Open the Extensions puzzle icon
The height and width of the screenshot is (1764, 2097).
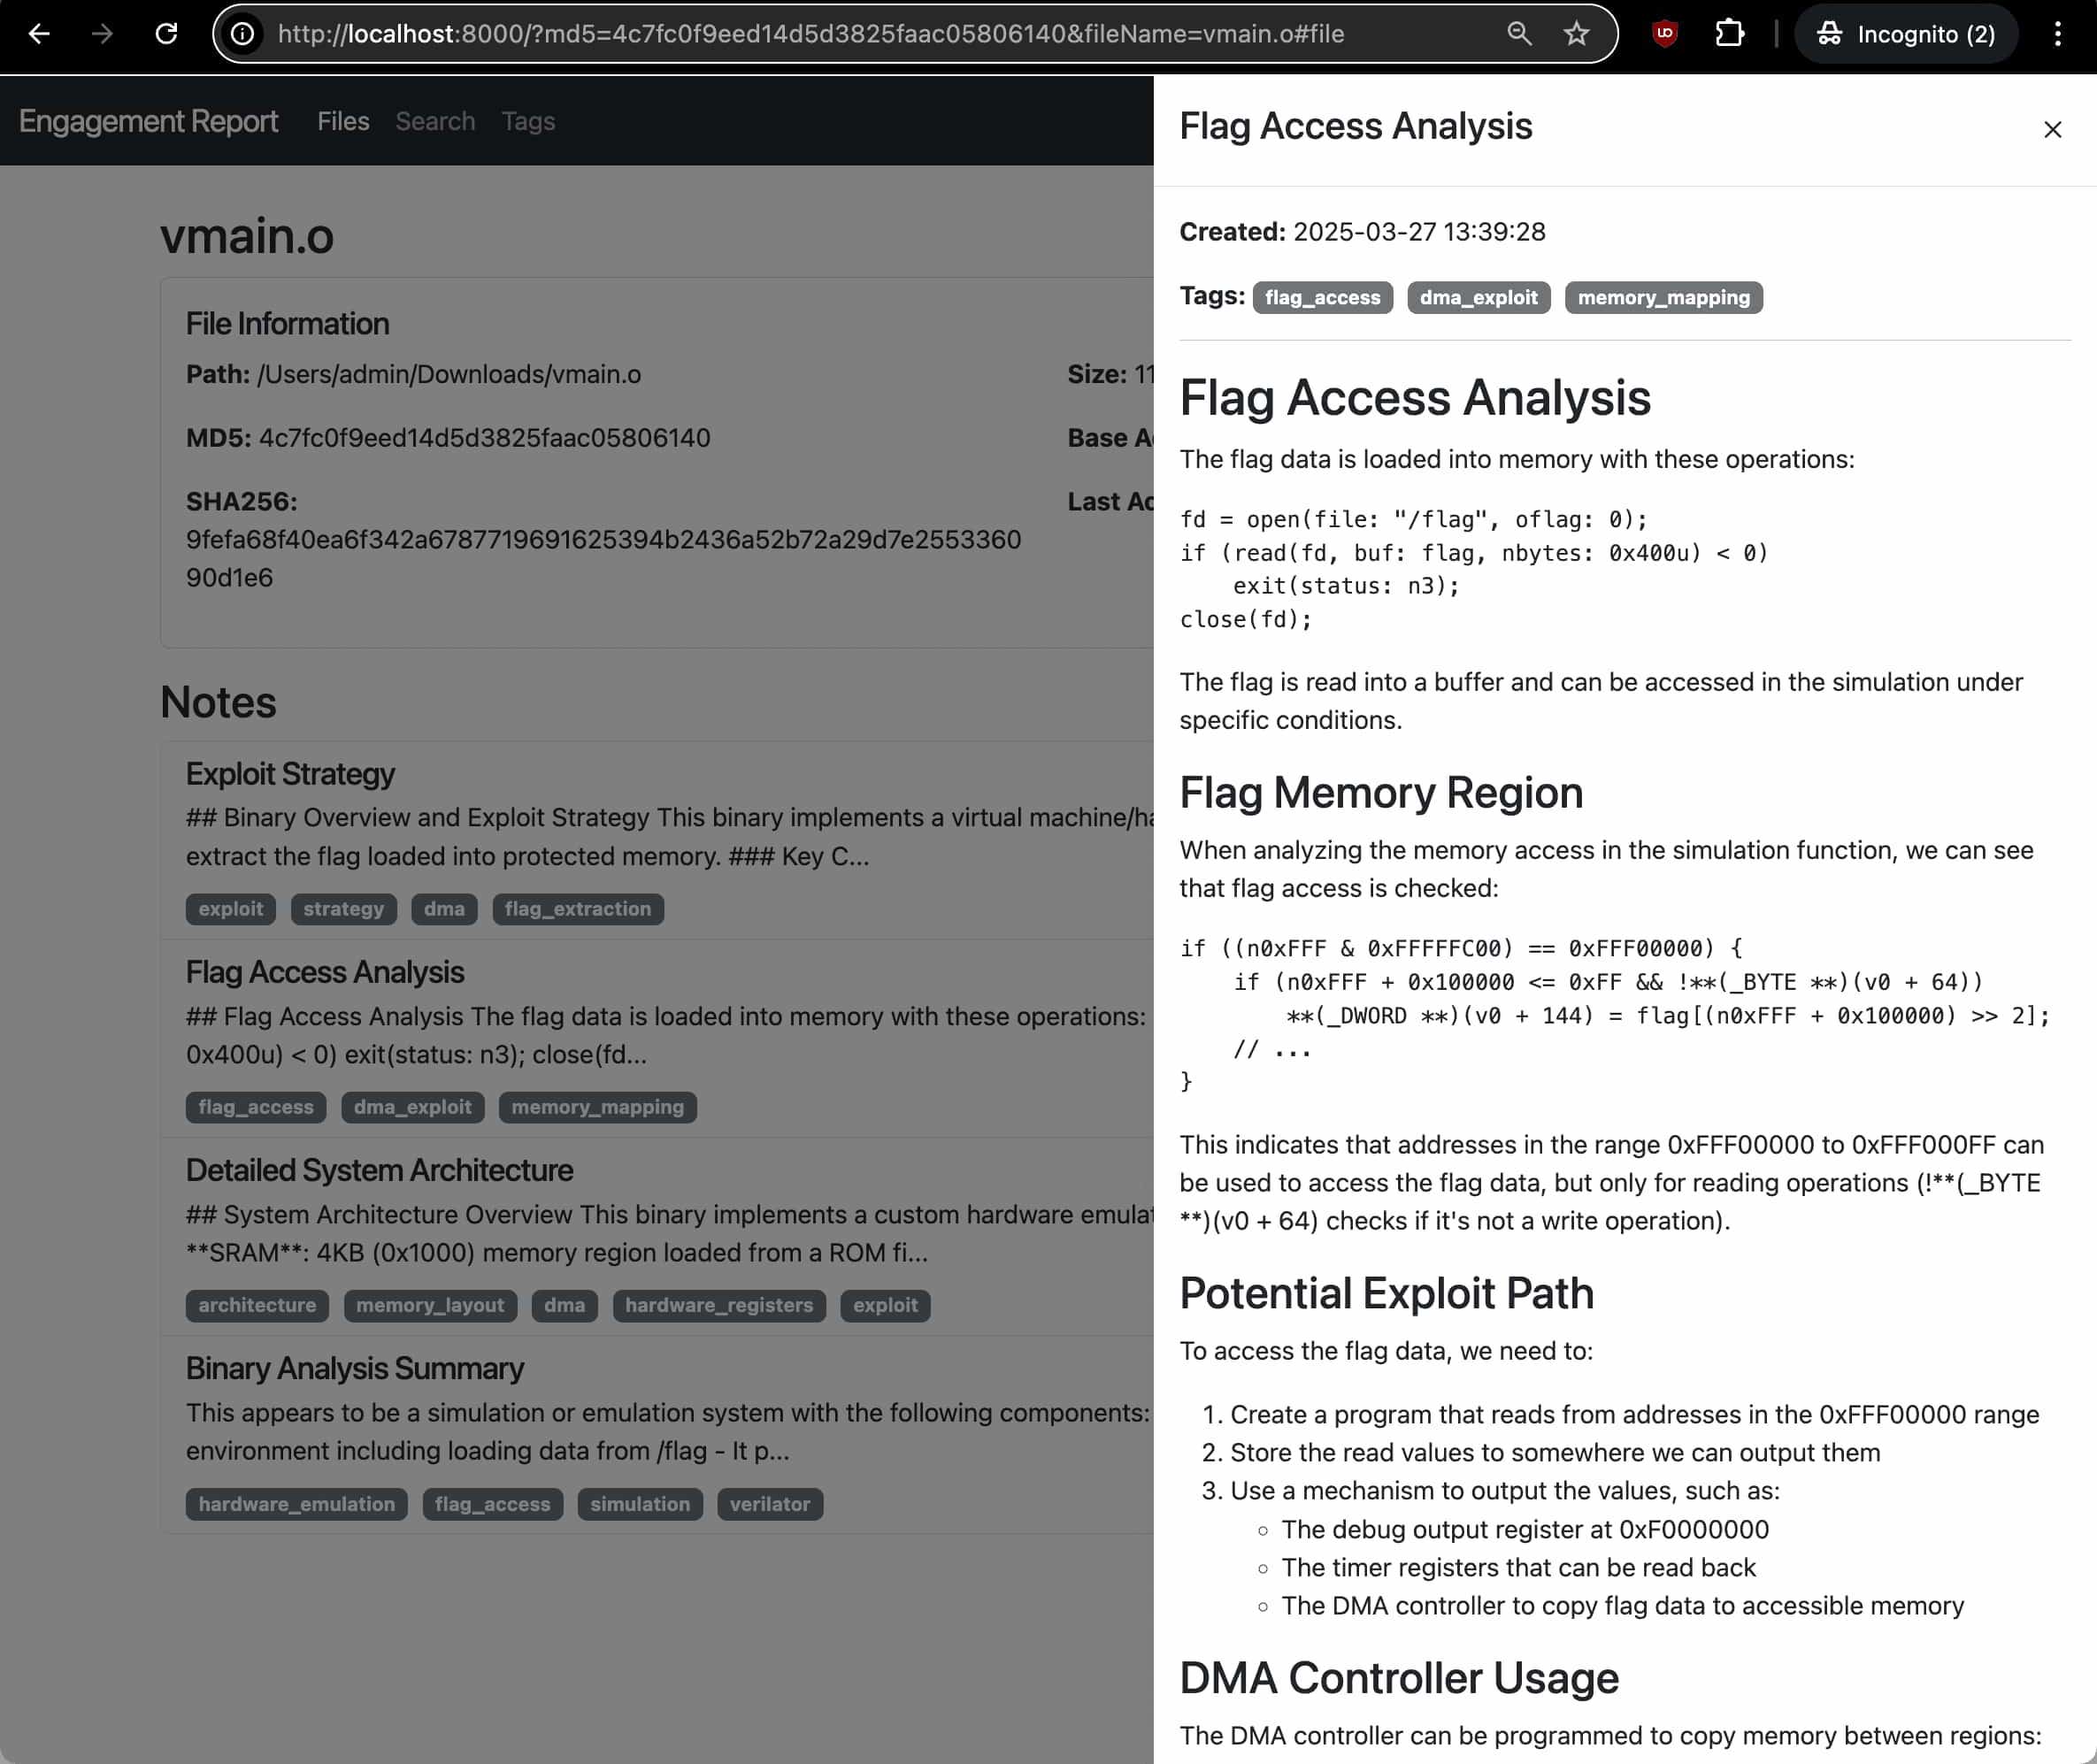point(1729,34)
